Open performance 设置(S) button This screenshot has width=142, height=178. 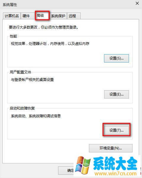(x=116, y=58)
